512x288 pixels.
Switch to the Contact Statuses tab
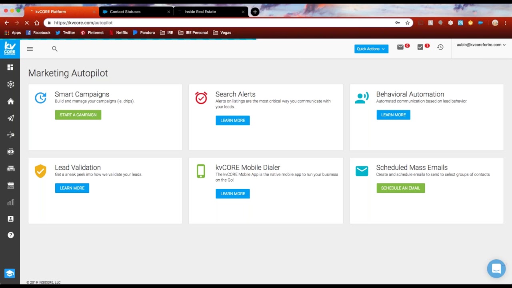pyautogui.click(x=136, y=12)
